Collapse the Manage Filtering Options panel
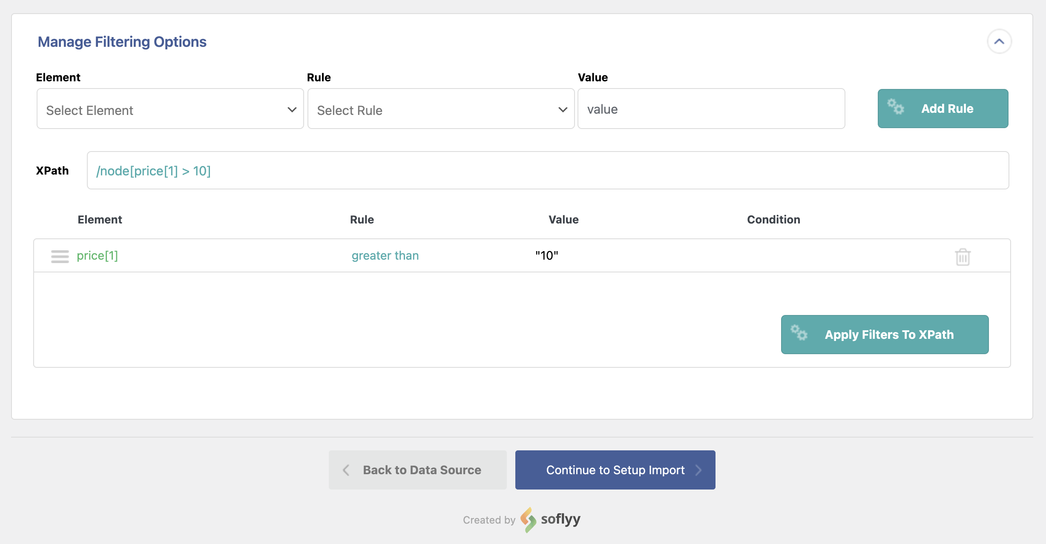Viewport: 1046px width, 544px height. point(999,41)
